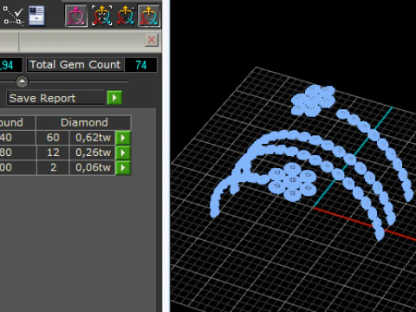The height and width of the screenshot is (312, 416).
Task: Select the upper flower gem cluster in the viewport
Action: [313, 101]
